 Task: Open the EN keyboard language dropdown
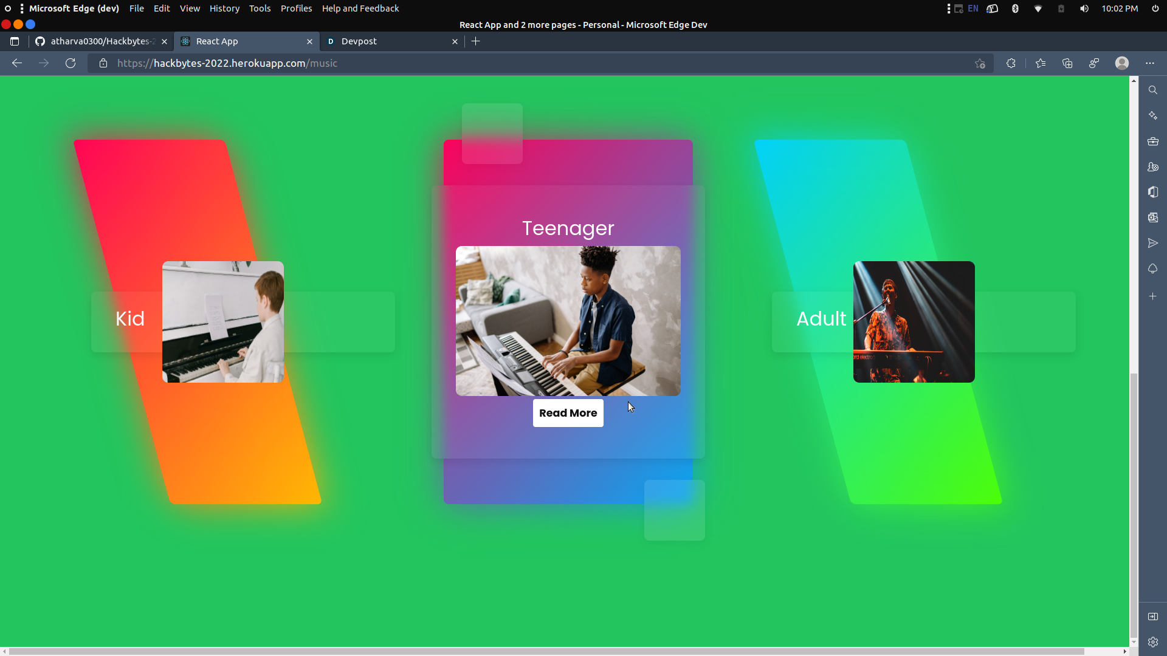[973, 9]
